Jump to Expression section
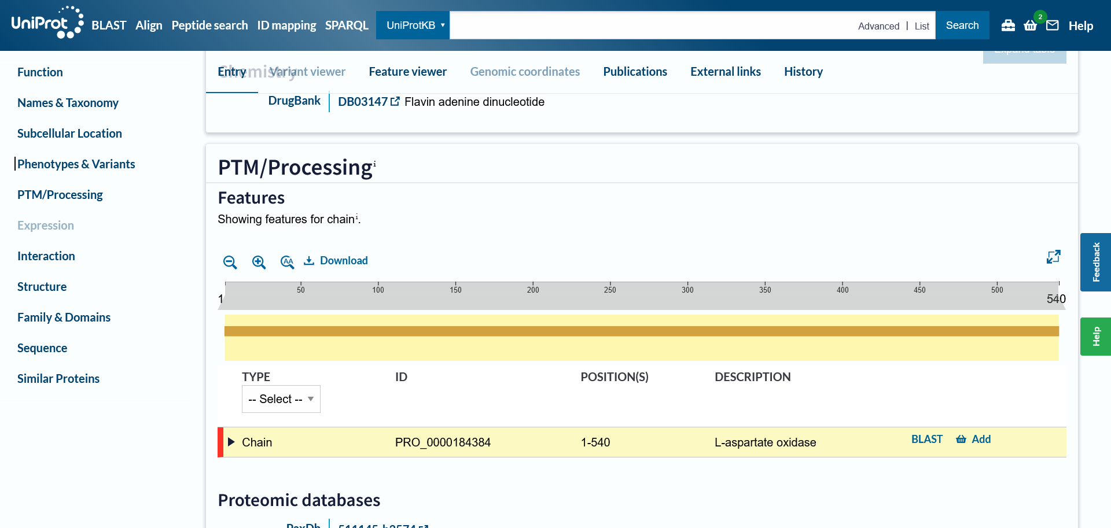The image size is (1111, 528). tap(45, 226)
